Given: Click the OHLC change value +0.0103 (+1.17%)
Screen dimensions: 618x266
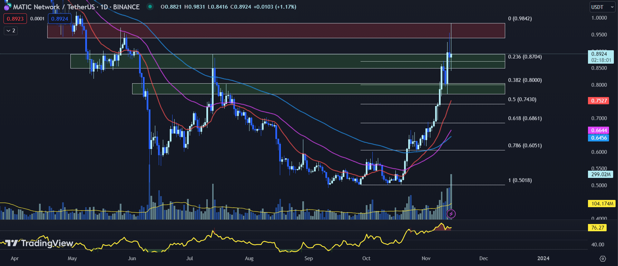Looking at the screenshot, I should pos(275,7).
